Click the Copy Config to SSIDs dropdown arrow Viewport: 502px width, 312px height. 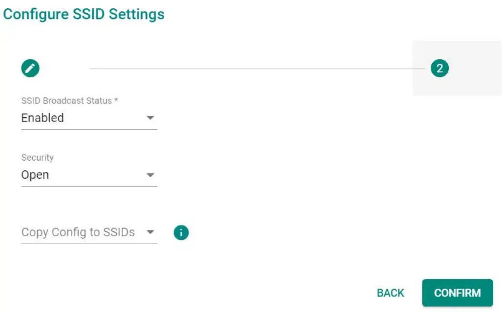tap(149, 232)
